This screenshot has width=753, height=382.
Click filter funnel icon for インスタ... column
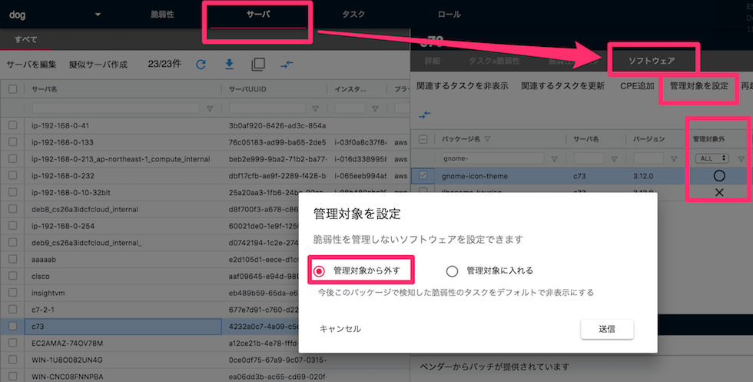(x=375, y=108)
